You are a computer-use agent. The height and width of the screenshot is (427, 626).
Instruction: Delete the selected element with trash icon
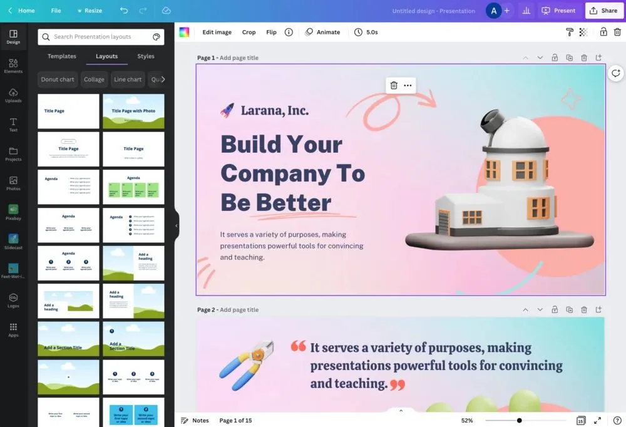(x=394, y=86)
